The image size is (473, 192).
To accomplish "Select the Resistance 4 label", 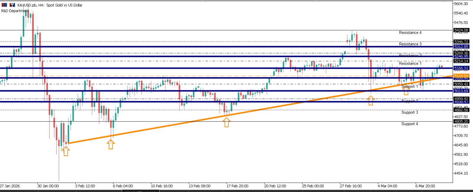I will (410, 33).
